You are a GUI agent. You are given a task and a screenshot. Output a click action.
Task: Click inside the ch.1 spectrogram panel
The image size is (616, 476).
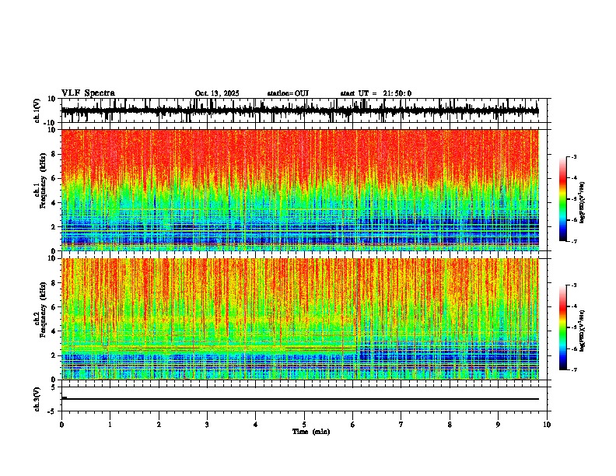[x=300, y=190]
